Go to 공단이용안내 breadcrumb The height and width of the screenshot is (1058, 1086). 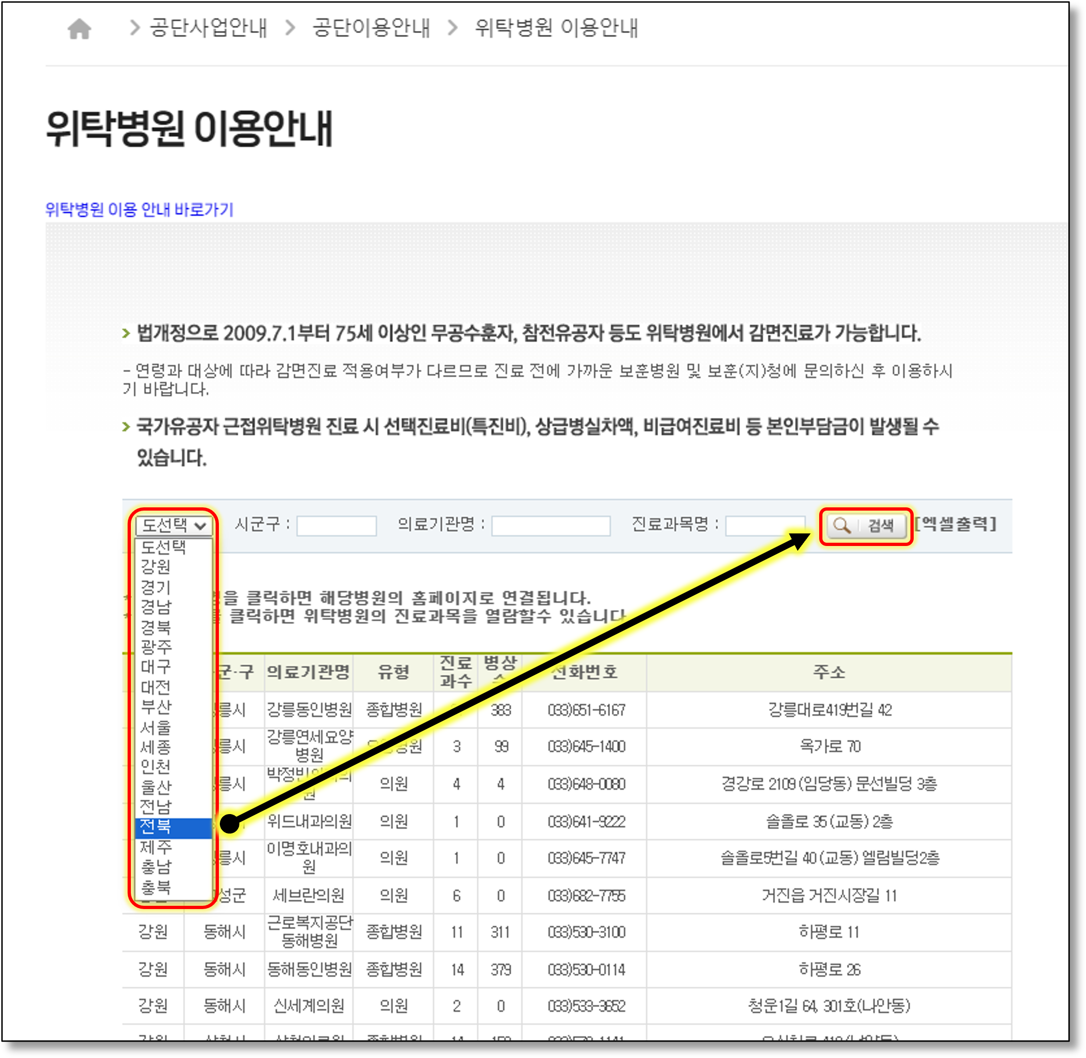coord(371,28)
